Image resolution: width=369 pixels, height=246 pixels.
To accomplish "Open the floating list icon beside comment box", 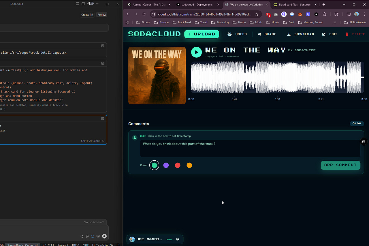I will pyautogui.click(x=364, y=141).
